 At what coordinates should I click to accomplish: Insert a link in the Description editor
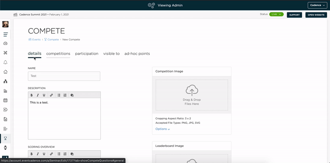51,95
